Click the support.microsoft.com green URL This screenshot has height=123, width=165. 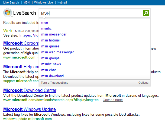point(21,81)
